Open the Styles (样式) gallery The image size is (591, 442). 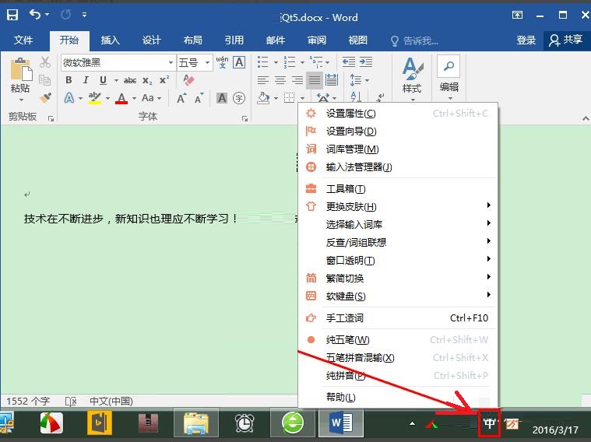click(x=412, y=79)
